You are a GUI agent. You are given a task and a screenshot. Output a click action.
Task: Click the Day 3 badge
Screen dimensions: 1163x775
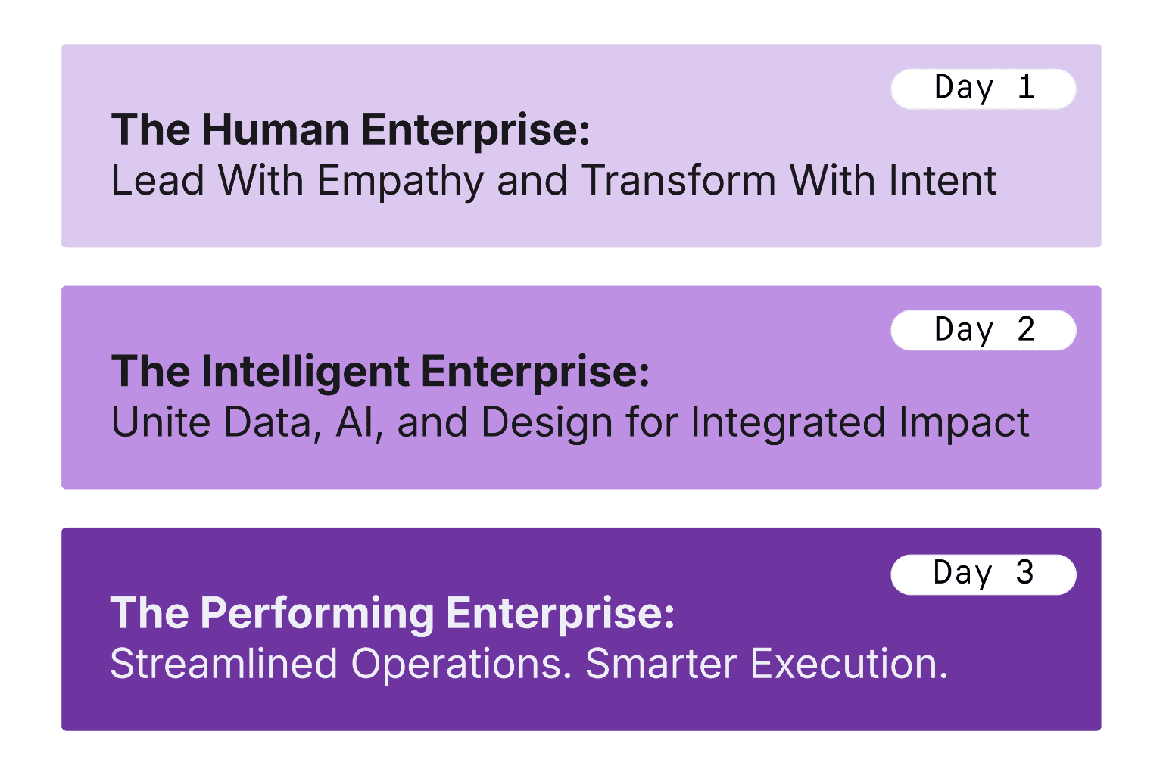[x=983, y=574]
